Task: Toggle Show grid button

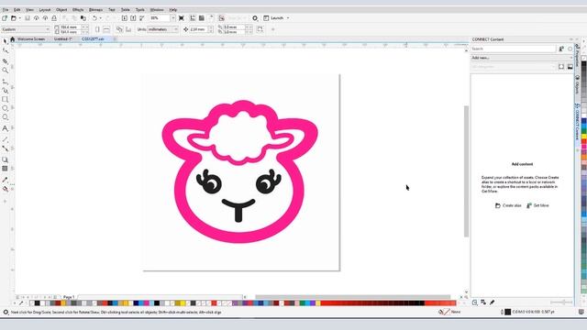Action: point(202,18)
